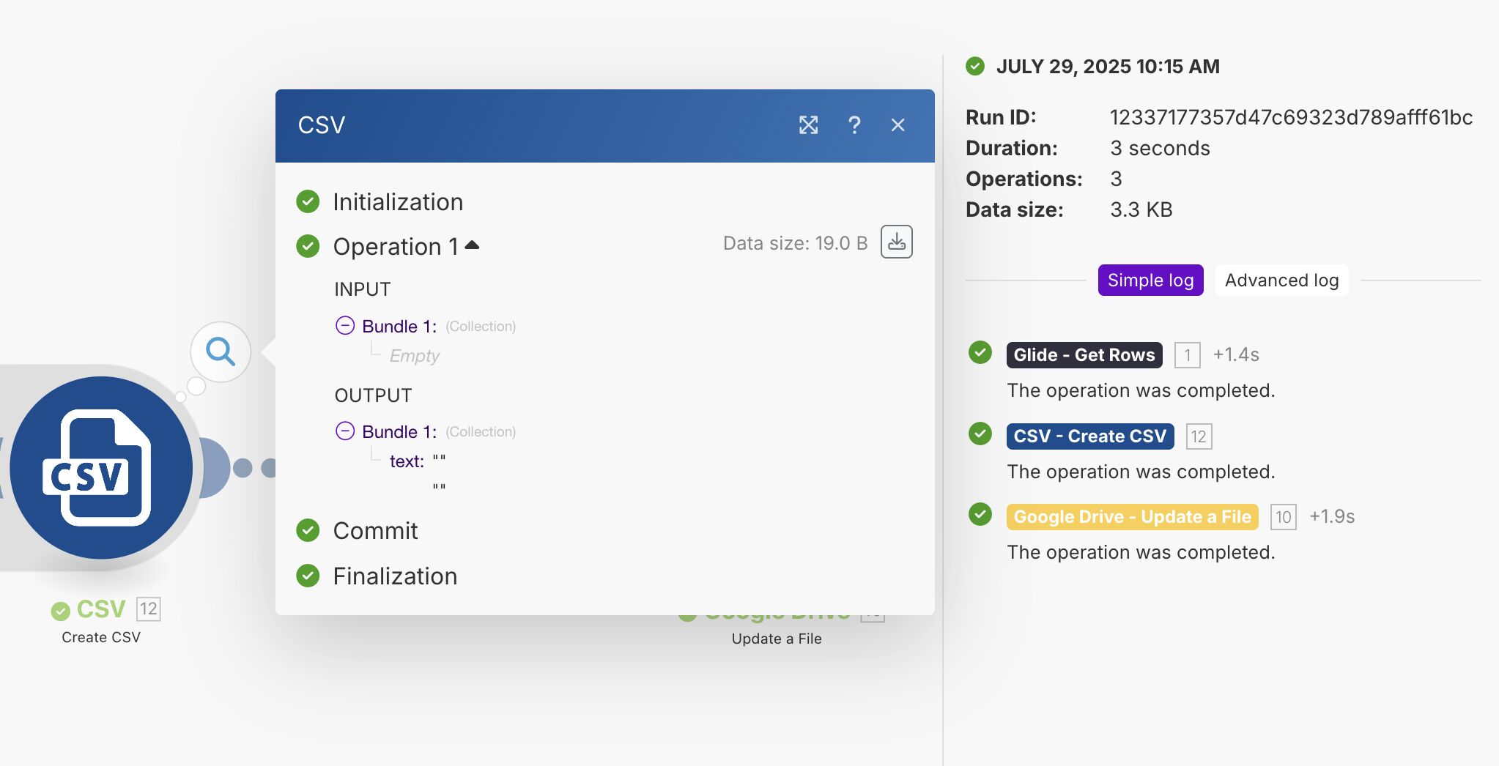
Task: Download the Operation 1 output bundles
Action: tap(897, 242)
